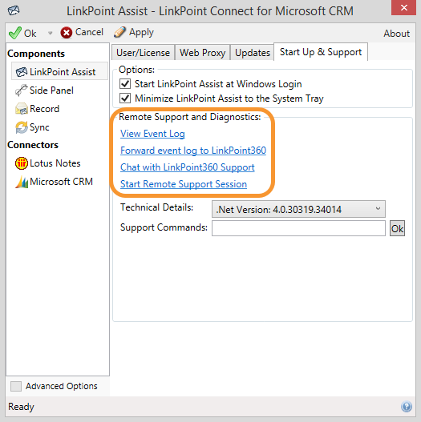This screenshot has height=422, width=421.
Task: Click Ok button beside Support Commands
Action: point(397,228)
